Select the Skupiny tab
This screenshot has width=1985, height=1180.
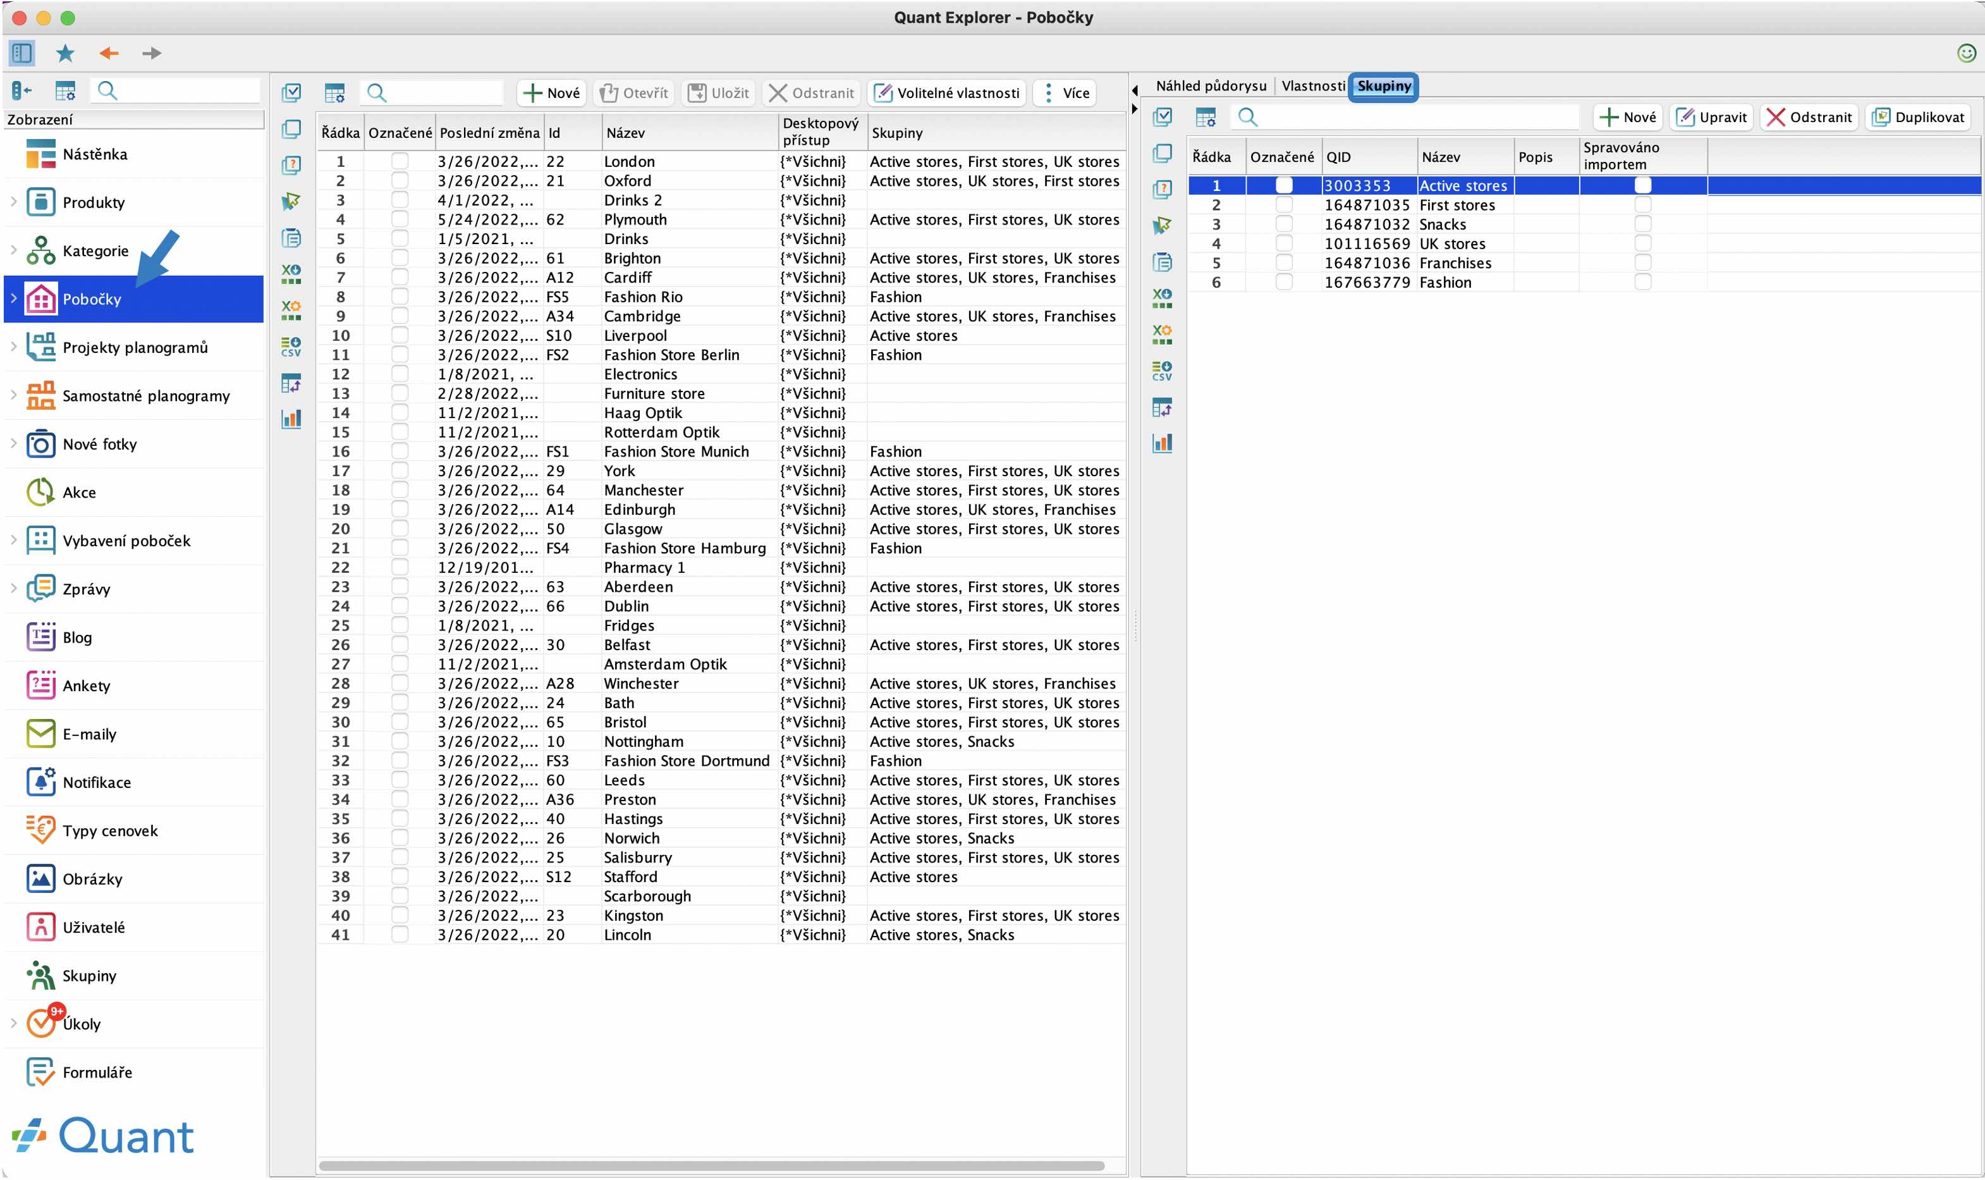point(1383,86)
